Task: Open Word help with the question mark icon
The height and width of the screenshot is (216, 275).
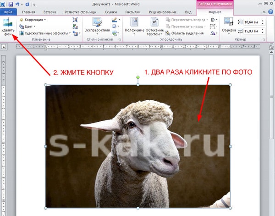Action: (270, 12)
